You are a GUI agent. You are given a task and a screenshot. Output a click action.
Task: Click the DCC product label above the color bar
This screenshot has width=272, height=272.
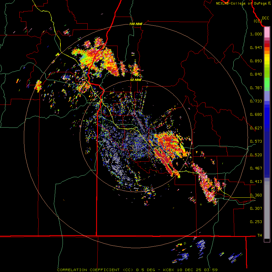pos(265,18)
